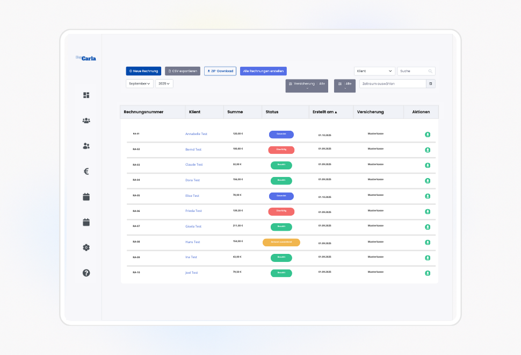Open the upper calendar sidebar icon
The height and width of the screenshot is (355, 521).
[x=86, y=197]
